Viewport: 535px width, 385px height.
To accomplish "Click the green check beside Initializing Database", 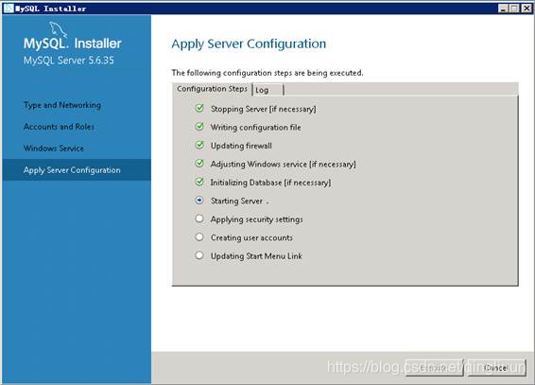I will (x=199, y=182).
